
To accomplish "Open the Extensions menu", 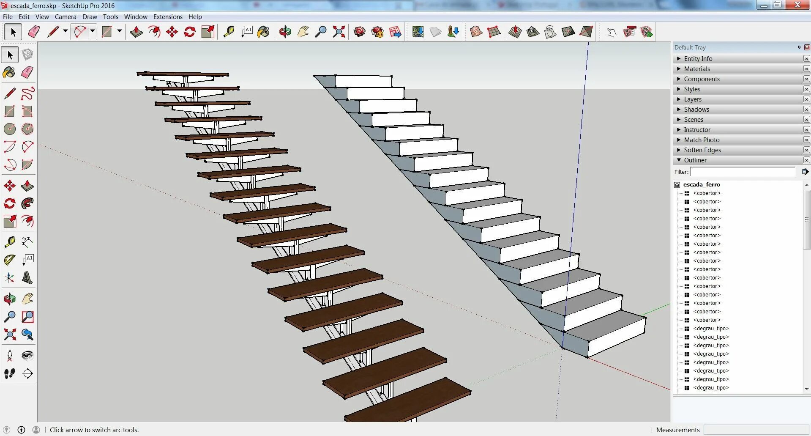I will point(168,17).
